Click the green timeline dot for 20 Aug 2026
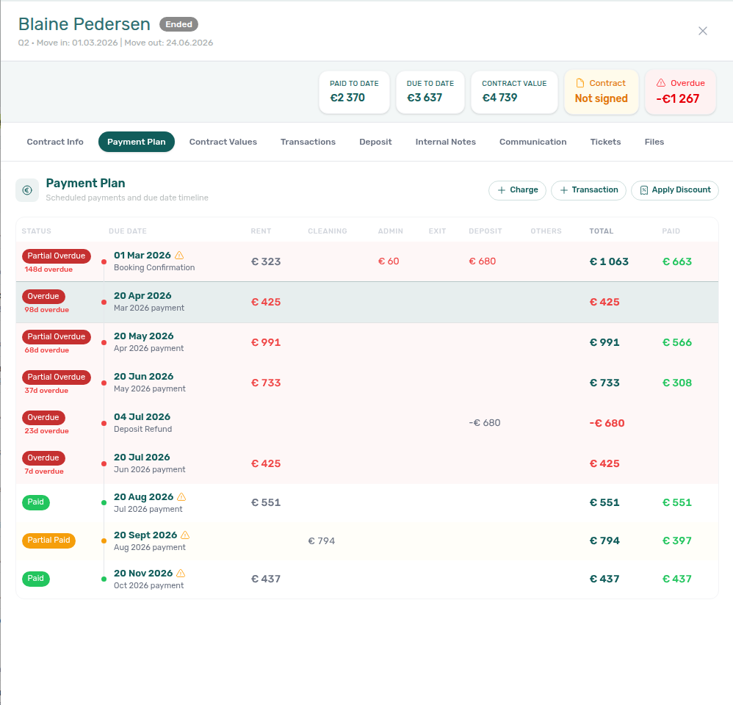The image size is (733, 705). (x=104, y=502)
